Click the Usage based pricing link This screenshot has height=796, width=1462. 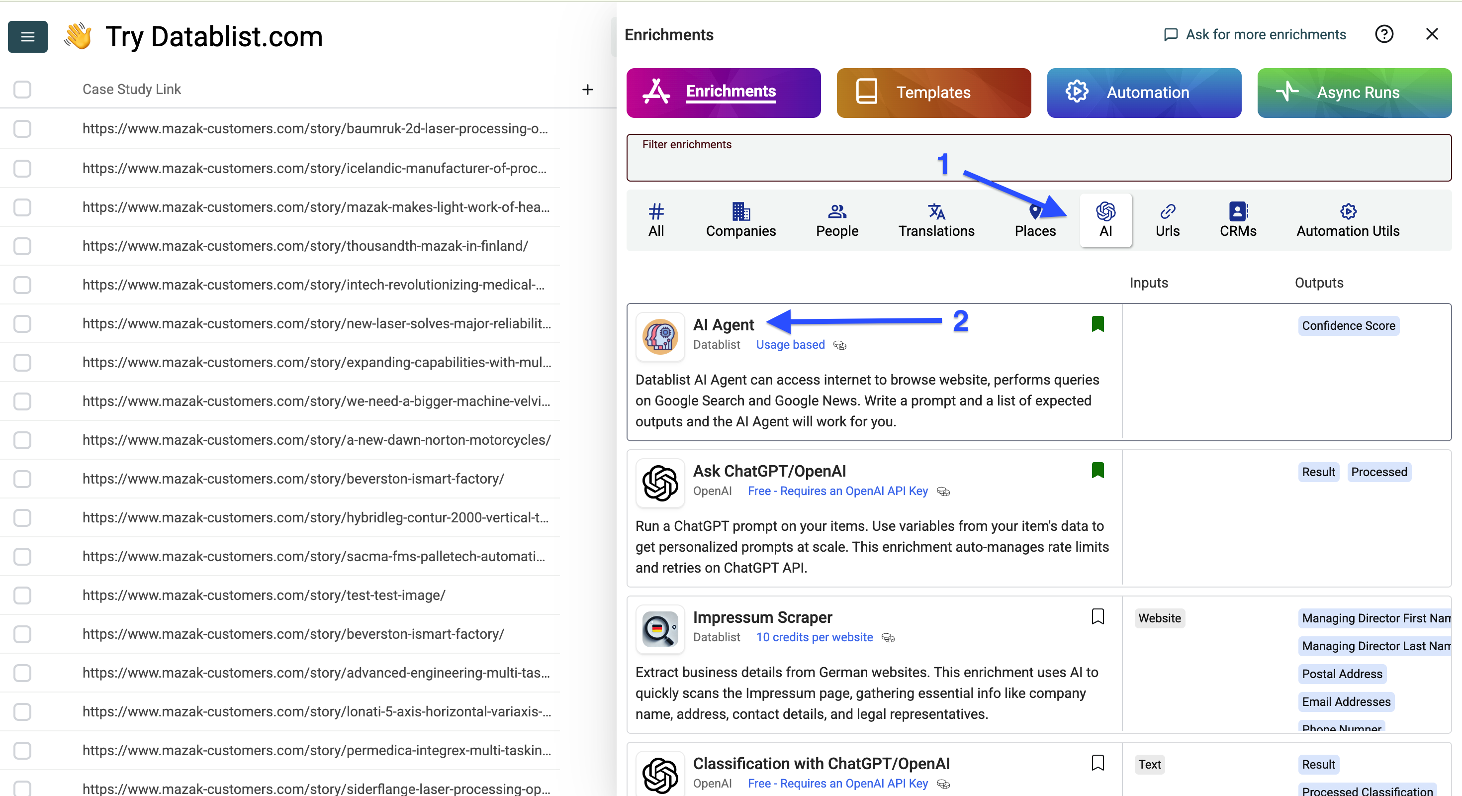(790, 345)
